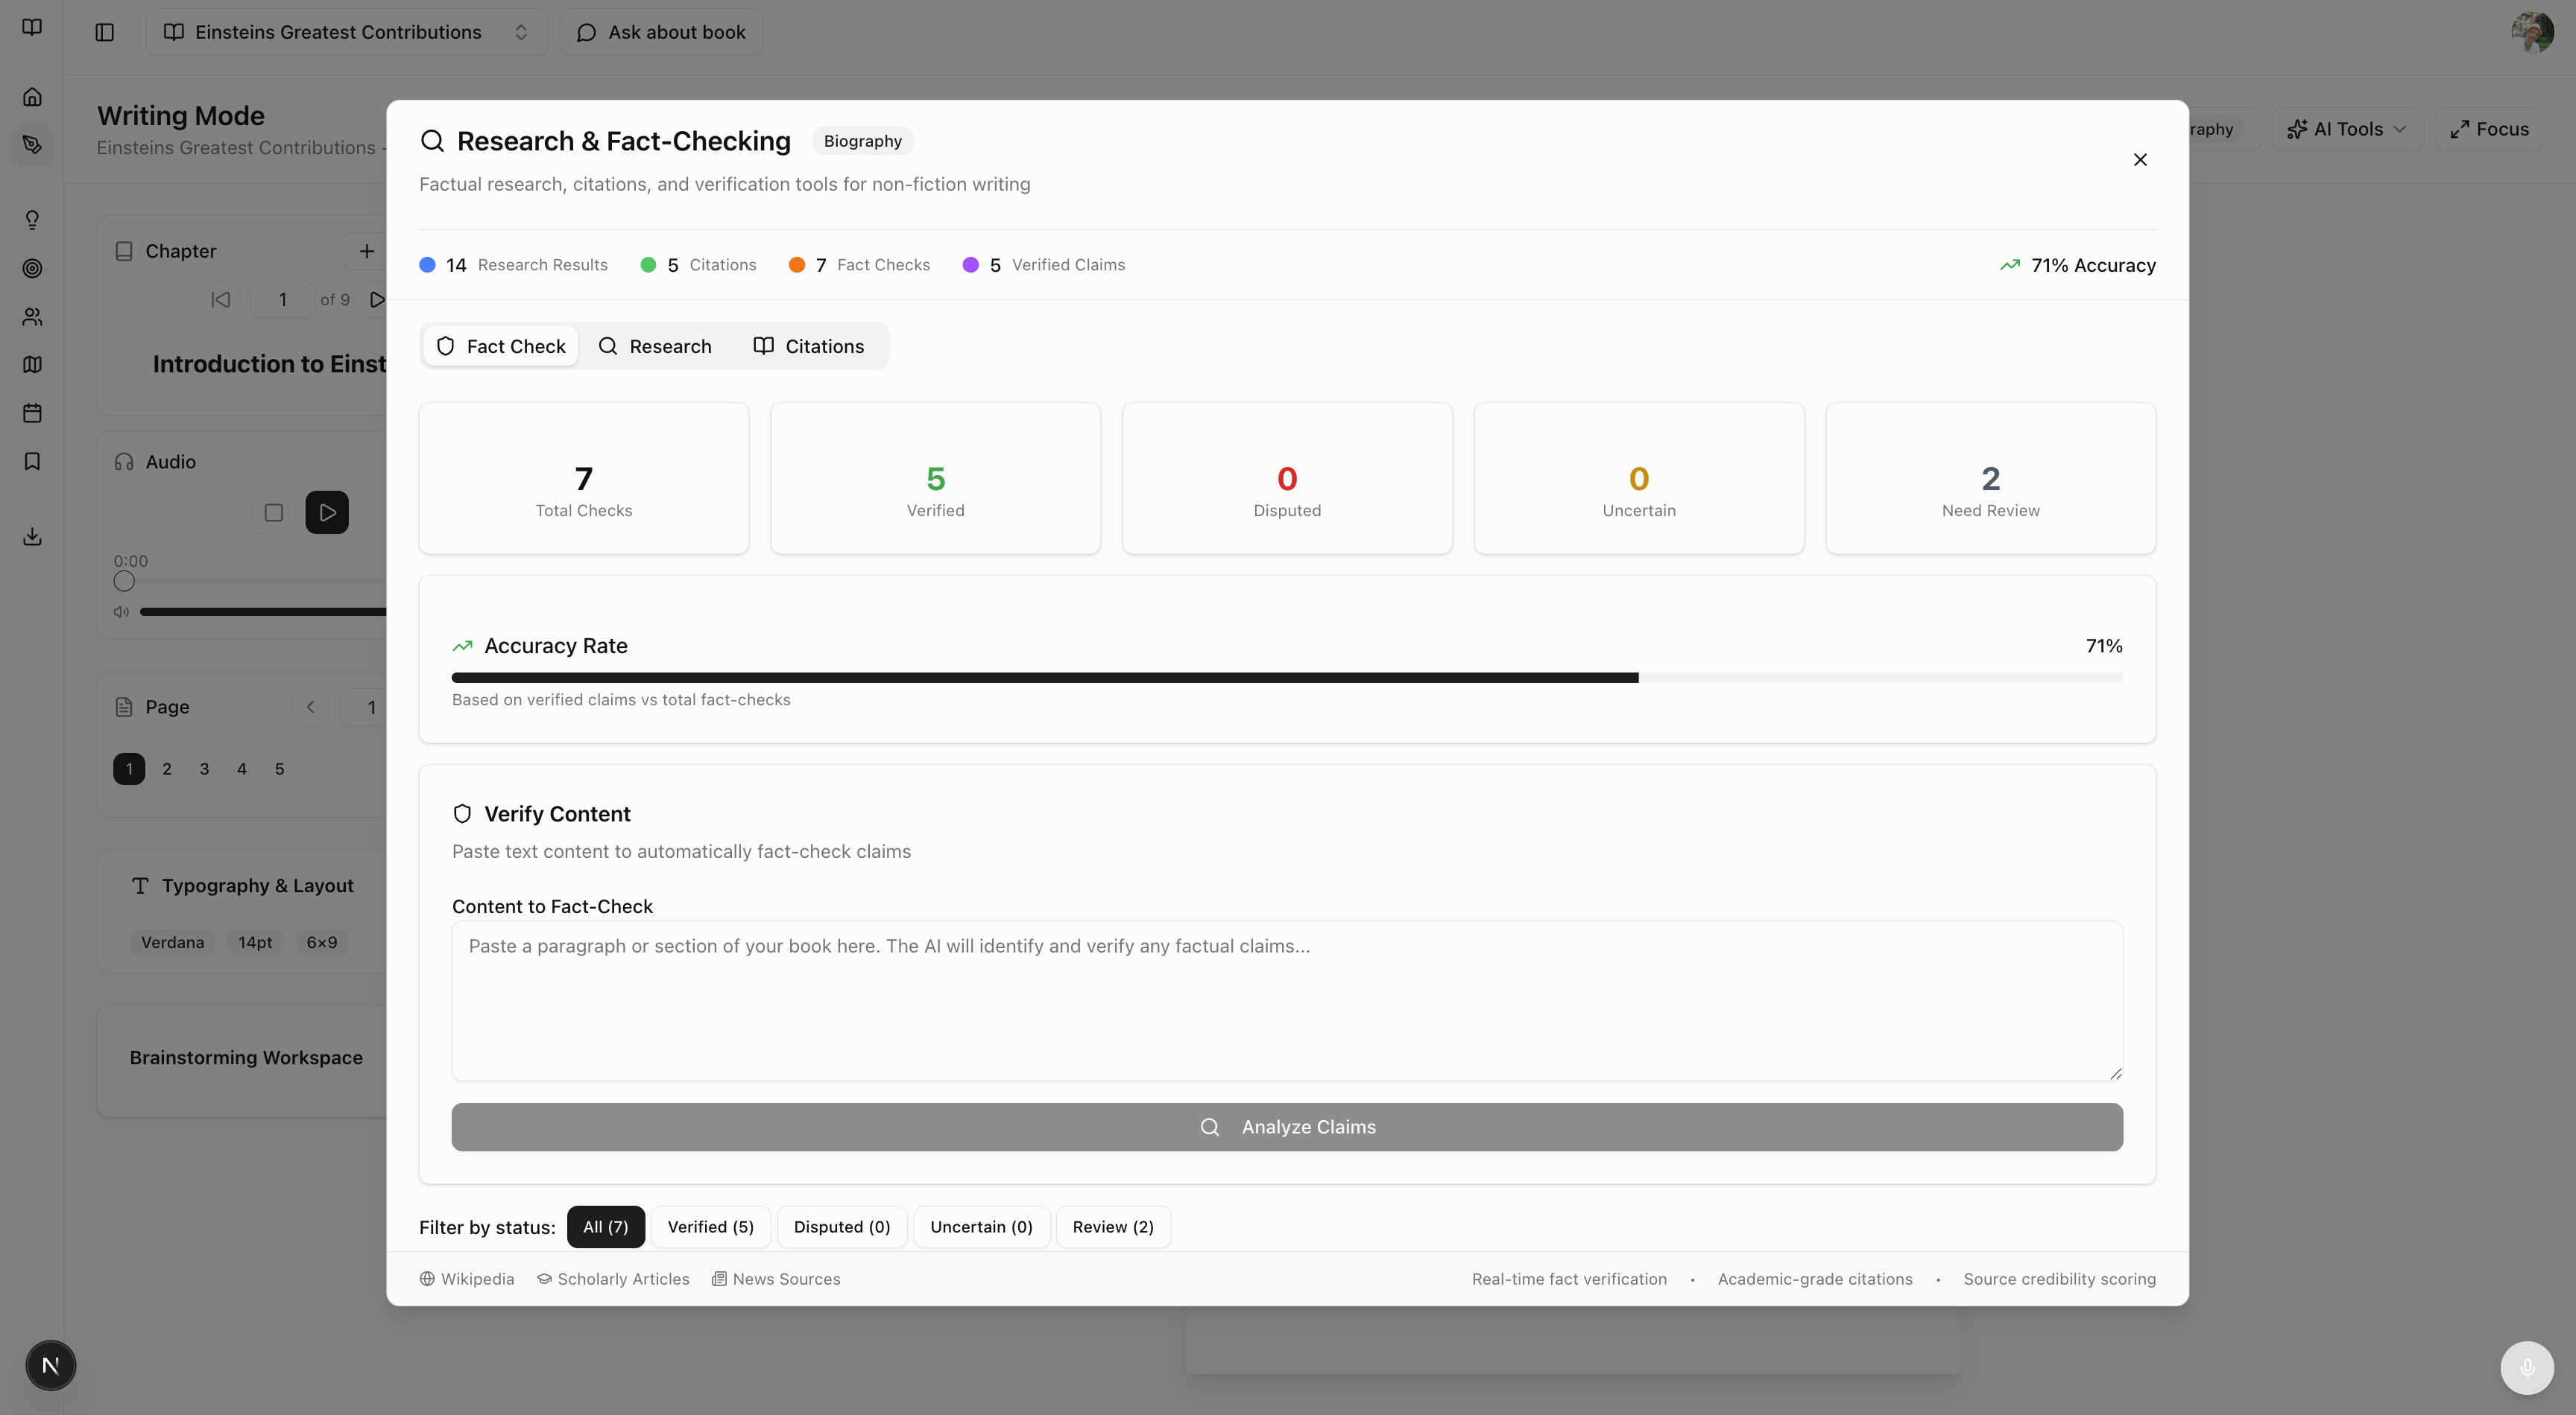Screen dimensions: 2576x1415
Task: Open the characters people icon in sidebar
Action: (x=32, y=317)
